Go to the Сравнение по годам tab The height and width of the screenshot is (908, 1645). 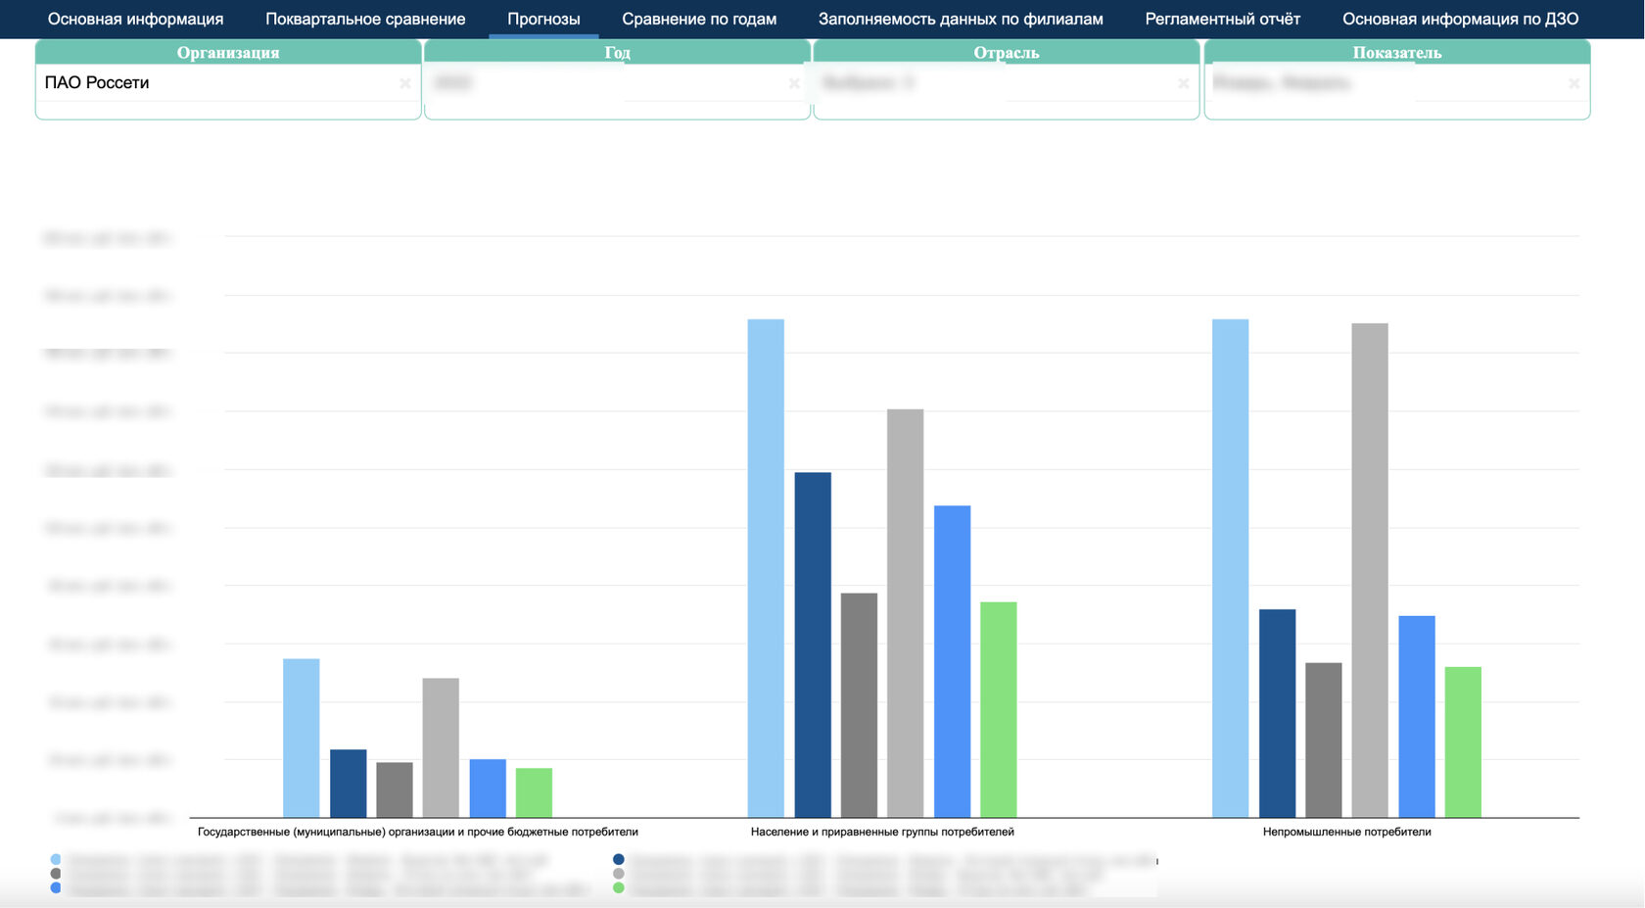(x=699, y=19)
